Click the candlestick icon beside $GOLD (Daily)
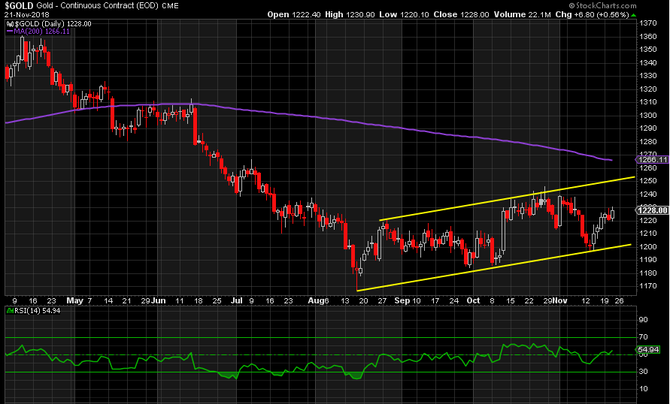This screenshot has width=670, height=404. point(8,24)
